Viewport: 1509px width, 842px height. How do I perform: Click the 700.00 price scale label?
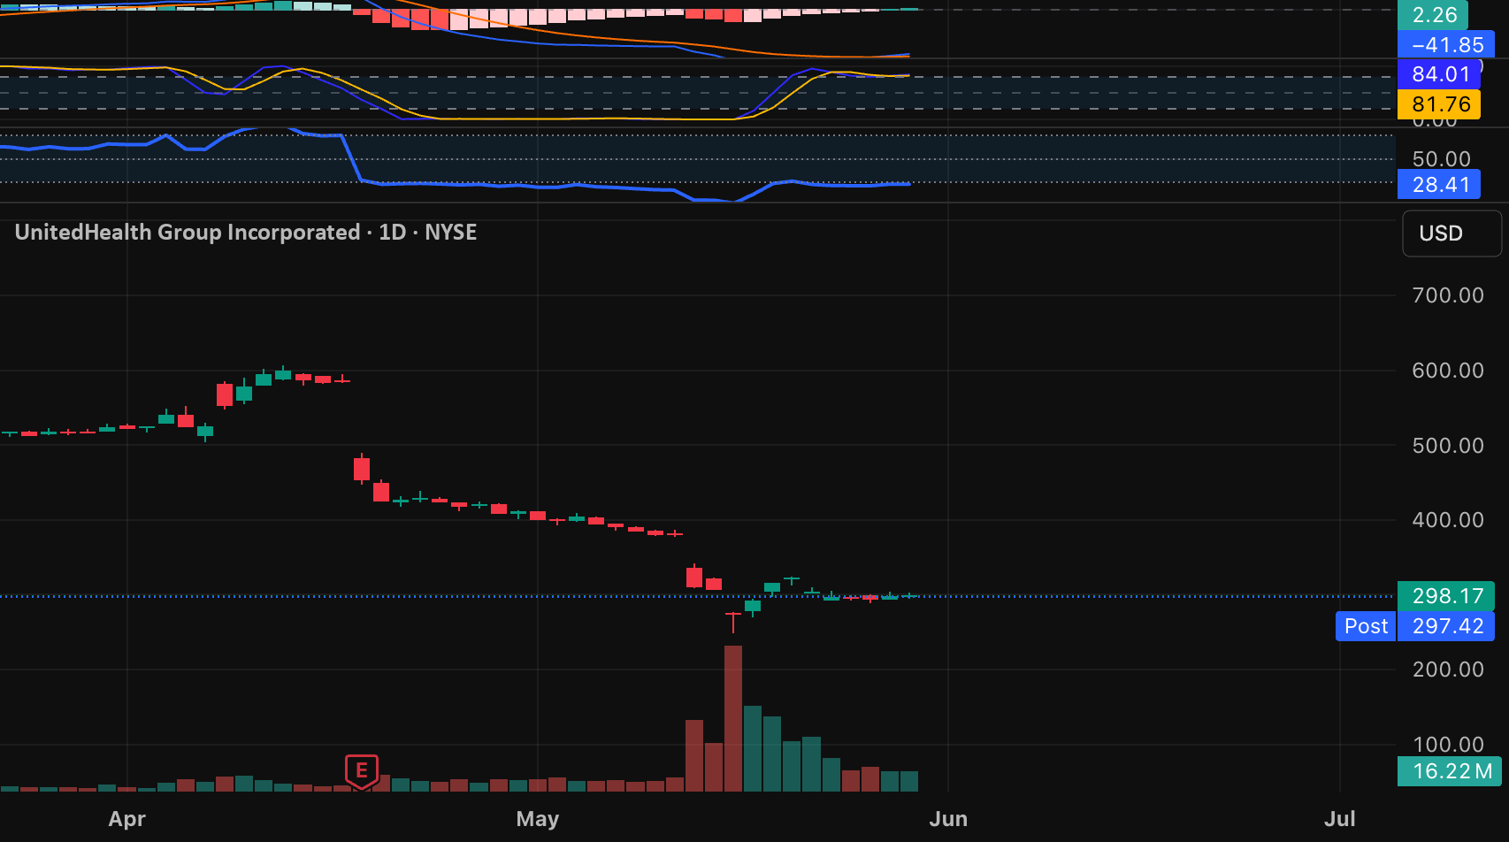1448,295
